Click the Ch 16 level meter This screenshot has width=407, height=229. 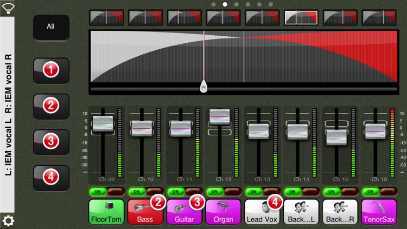(x=392, y=143)
